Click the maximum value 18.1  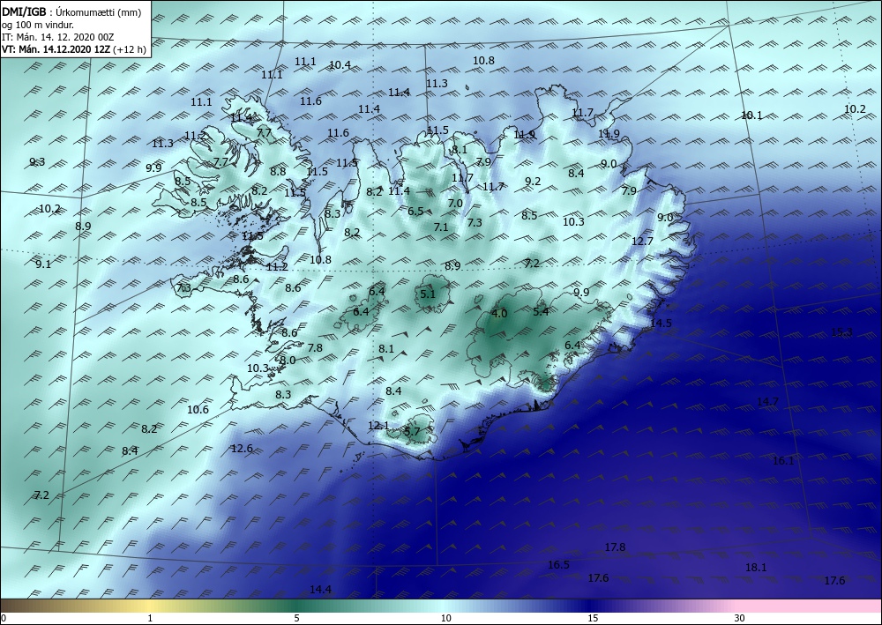point(756,568)
